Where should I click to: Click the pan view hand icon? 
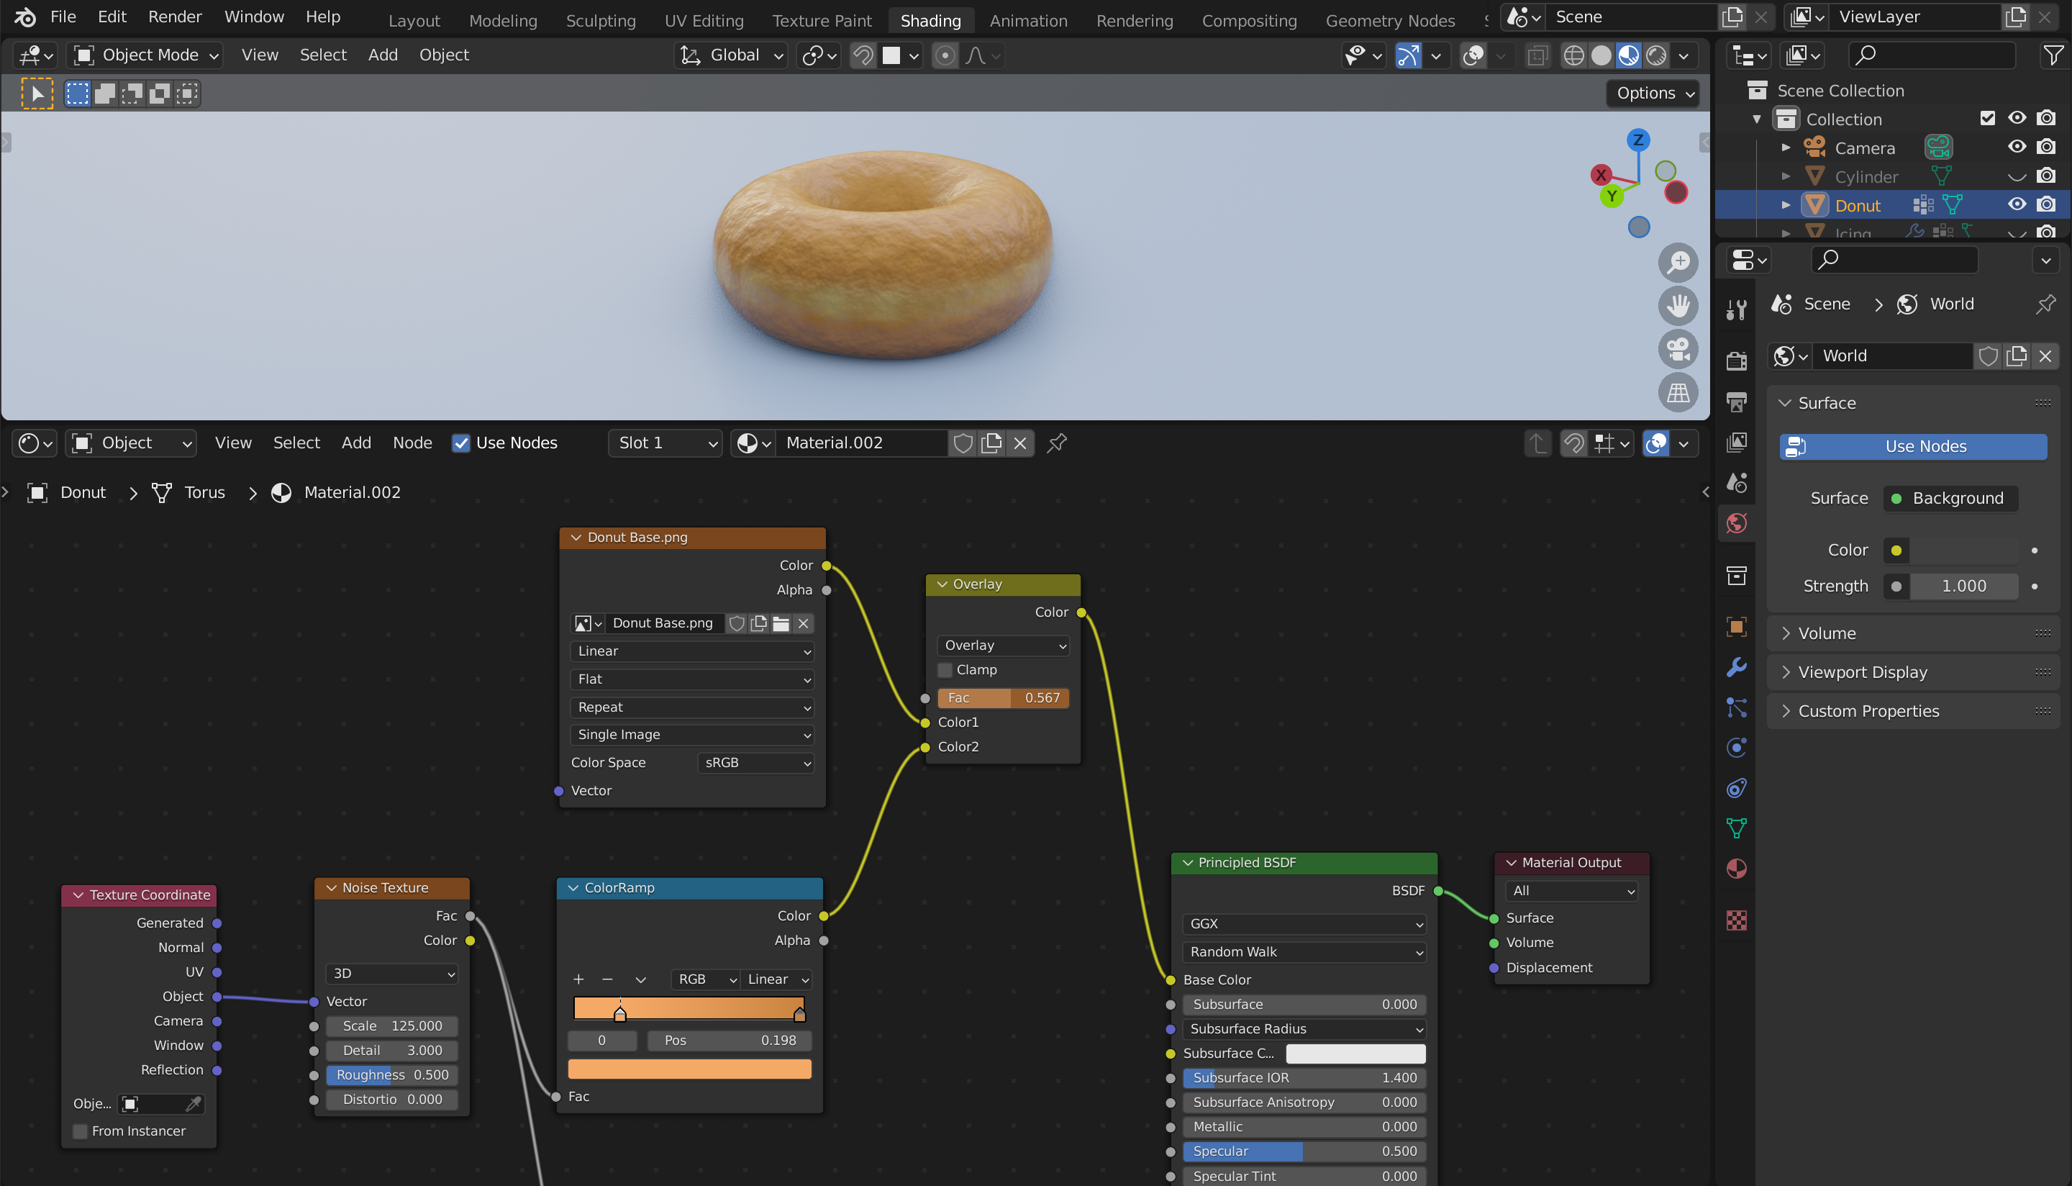point(1677,307)
